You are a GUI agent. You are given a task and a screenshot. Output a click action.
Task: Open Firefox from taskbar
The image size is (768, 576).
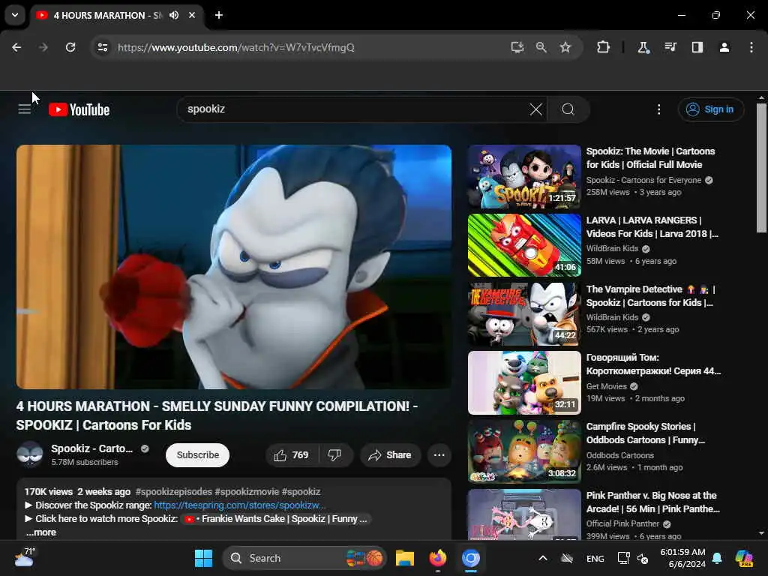pyautogui.click(x=438, y=558)
